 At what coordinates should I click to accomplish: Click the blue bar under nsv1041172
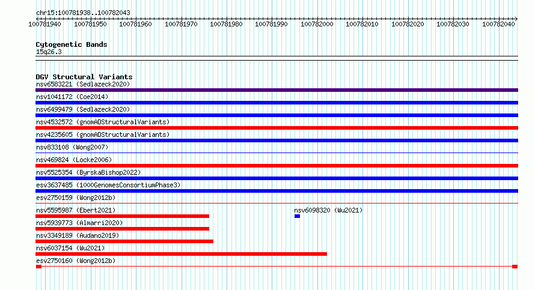click(x=277, y=103)
